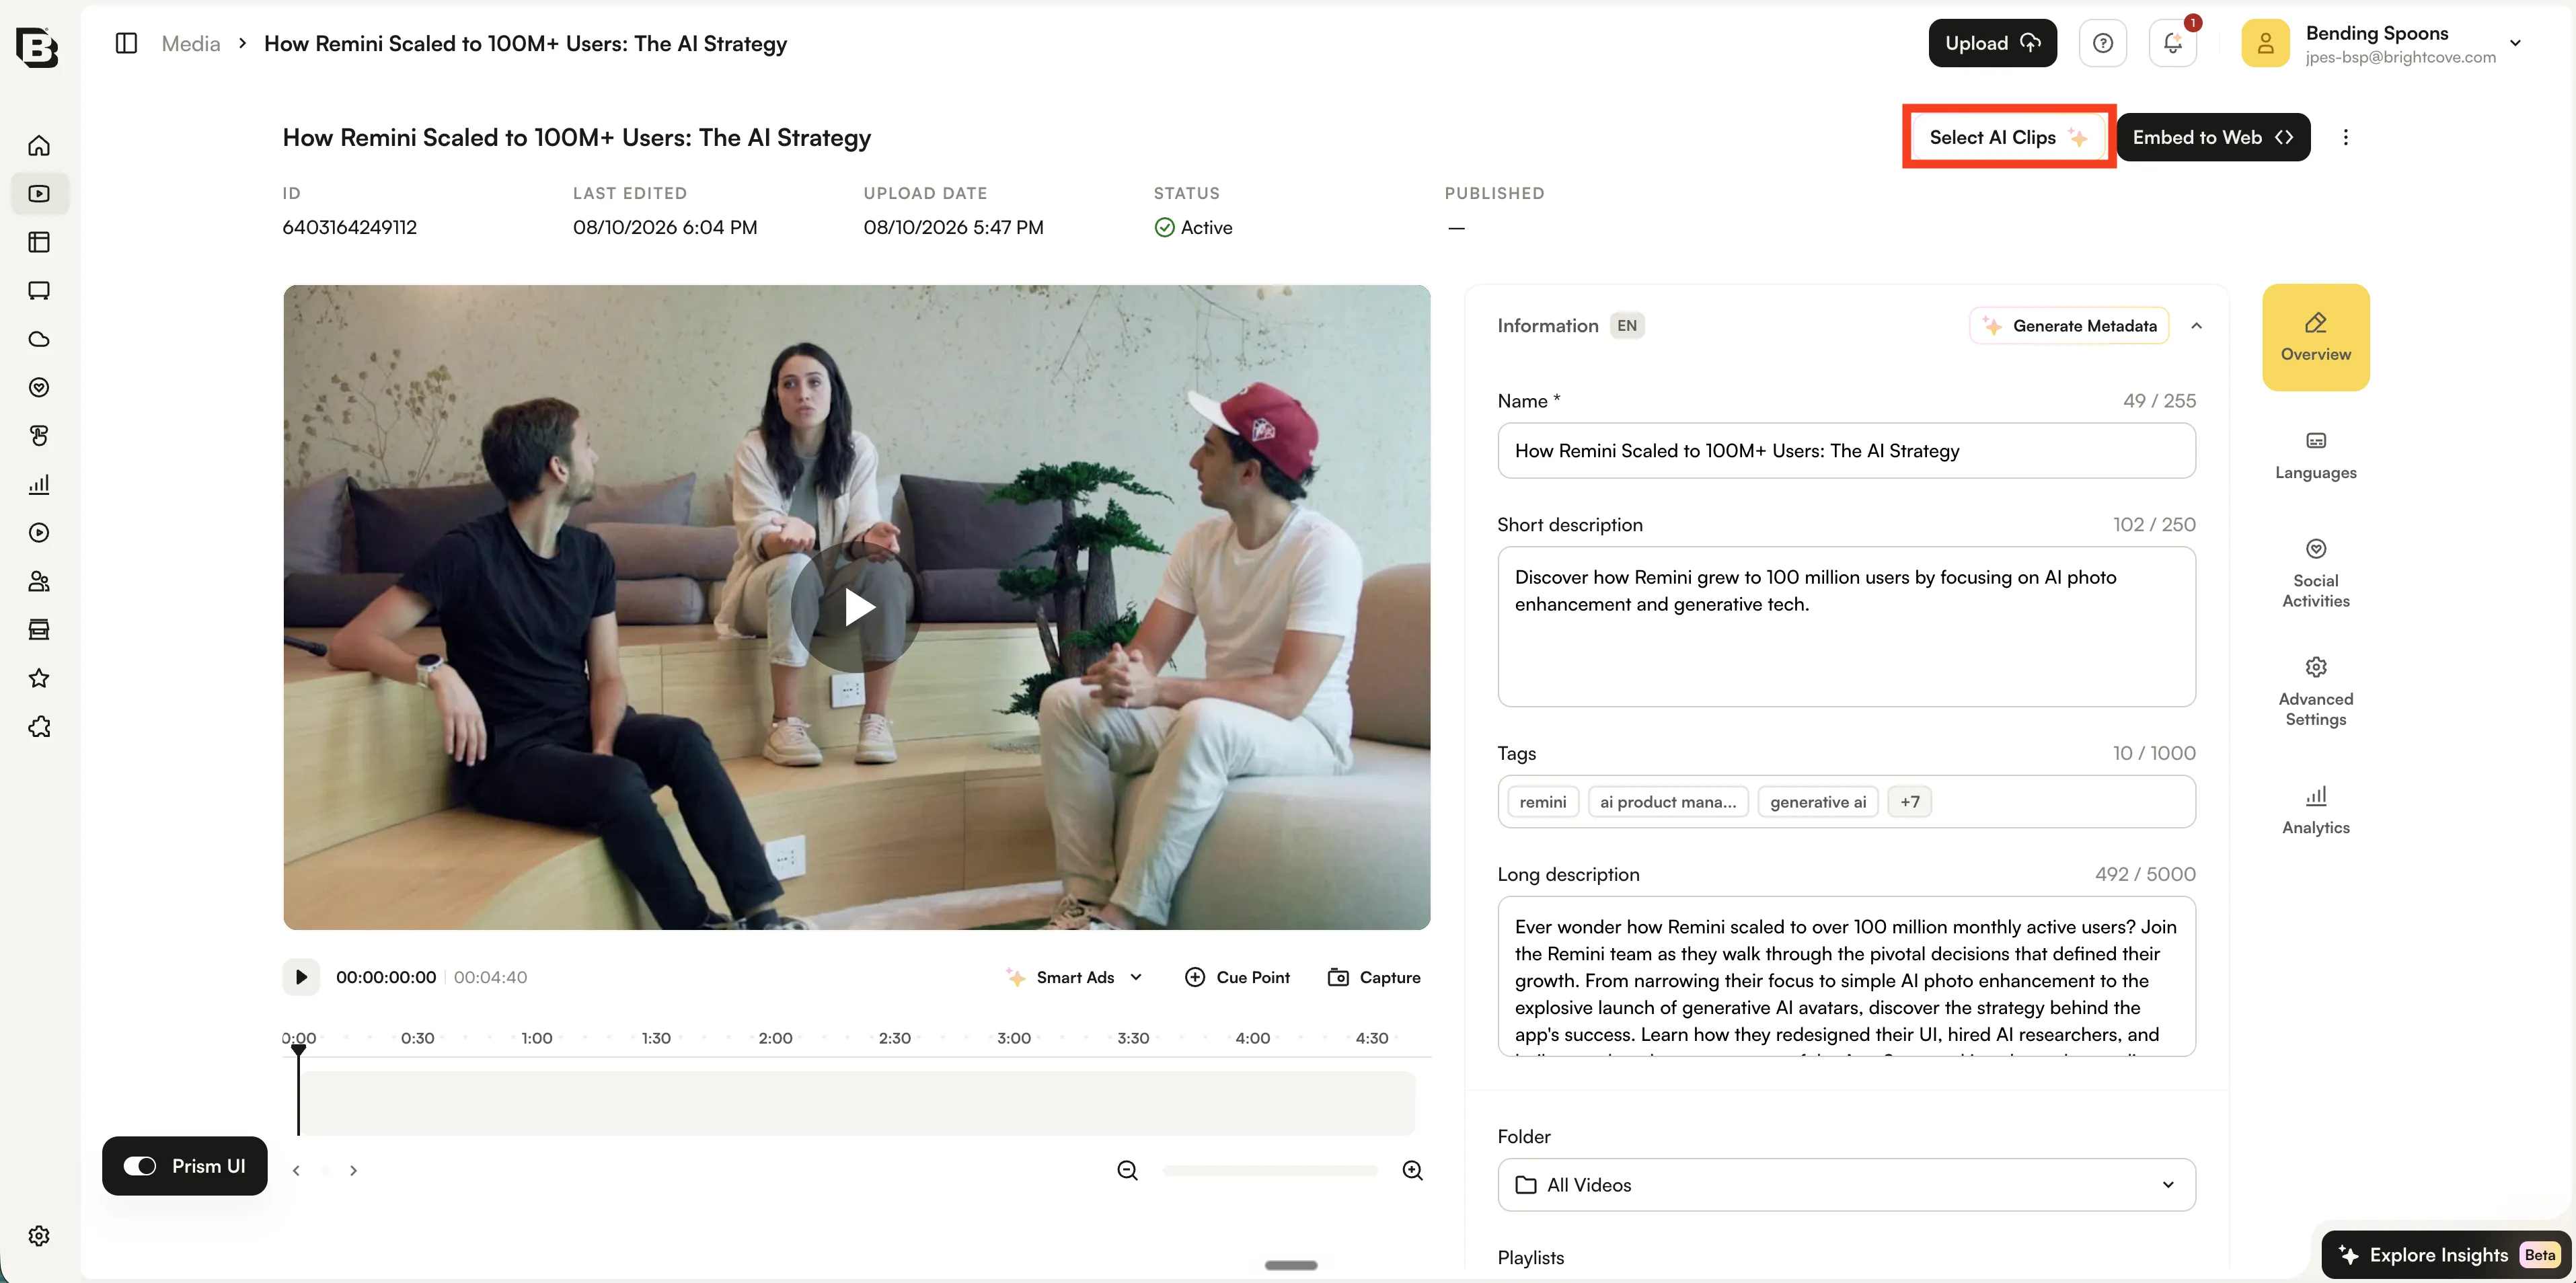Open the Smart Ads dropdown
Image resolution: width=2576 pixels, height=1283 pixels.
(x=1075, y=977)
